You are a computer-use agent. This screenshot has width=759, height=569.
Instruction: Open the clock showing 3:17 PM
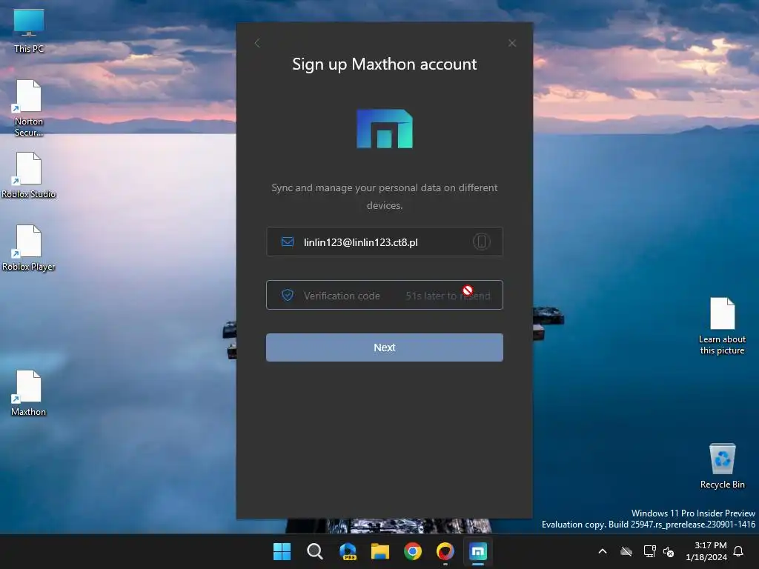(x=706, y=551)
